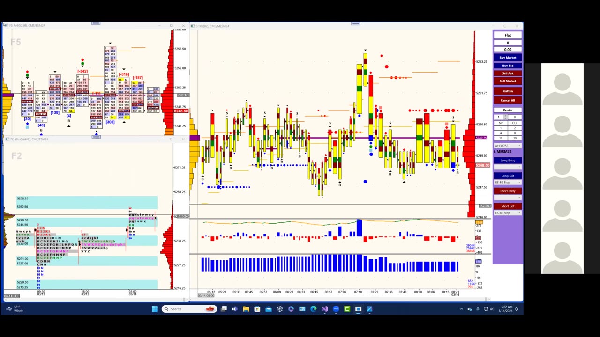
Task: Click the [300] delta label in F5 chart
Action: pos(110,122)
